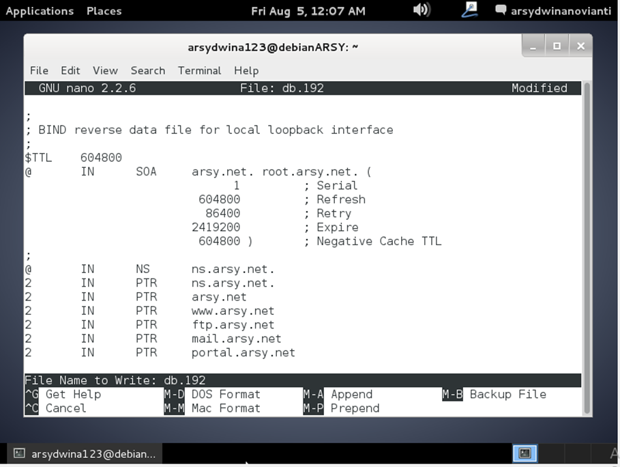
Task: Open the volume control icon
Action: 421,10
